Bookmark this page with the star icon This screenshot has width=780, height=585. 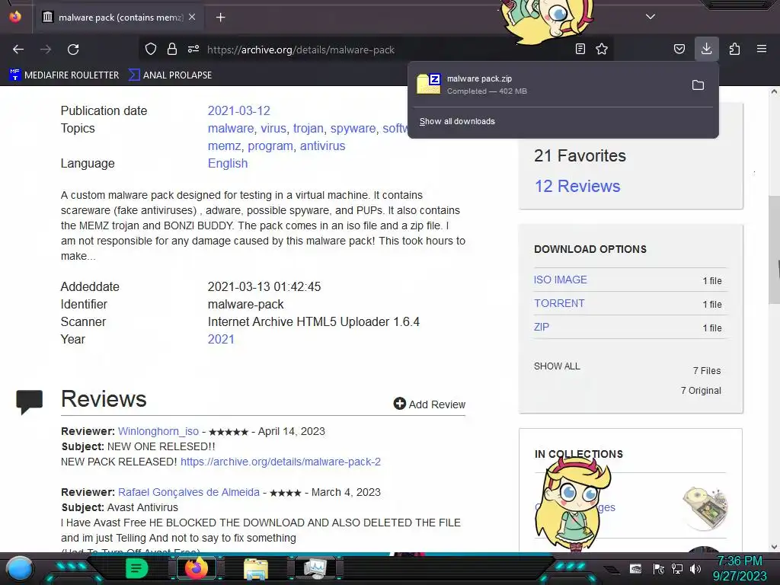click(602, 49)
